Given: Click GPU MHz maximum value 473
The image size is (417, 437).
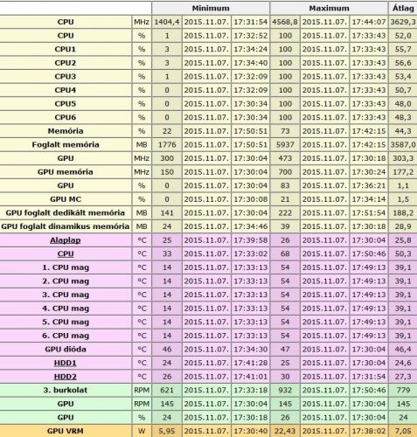Looking at the screenshot, I should [x=285, y=158].
